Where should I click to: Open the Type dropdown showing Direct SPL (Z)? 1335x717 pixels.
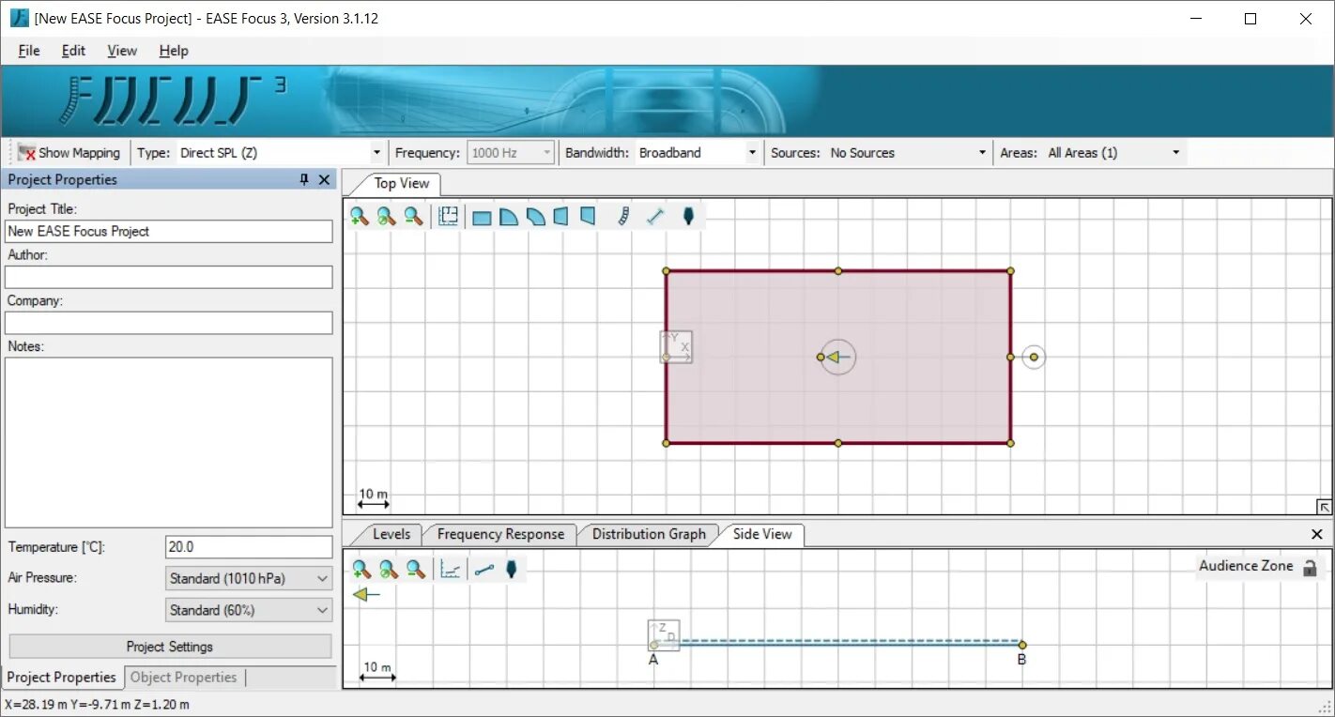pos(282,153)
